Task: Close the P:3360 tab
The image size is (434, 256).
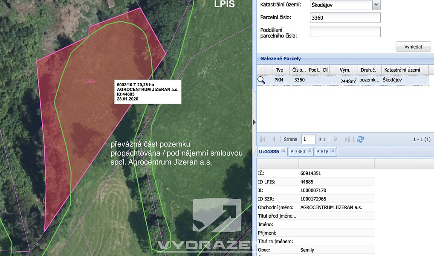Action: click(x=310, y=151)
